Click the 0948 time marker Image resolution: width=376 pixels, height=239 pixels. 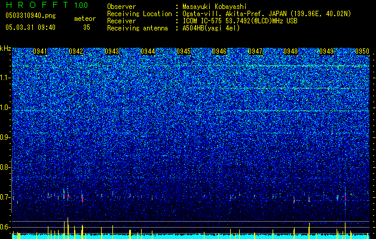pyautogui.click(x=291, y=51)
